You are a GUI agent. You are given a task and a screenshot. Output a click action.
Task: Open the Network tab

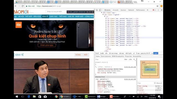coord(131,10)
